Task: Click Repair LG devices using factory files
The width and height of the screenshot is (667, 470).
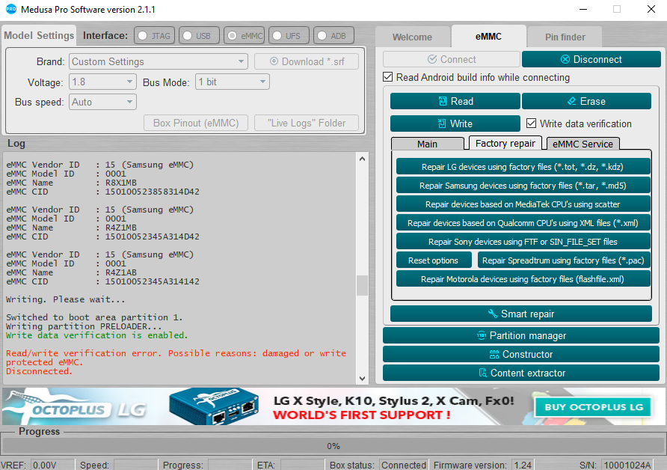Action: pyautogui.click(x=523, y=167)
